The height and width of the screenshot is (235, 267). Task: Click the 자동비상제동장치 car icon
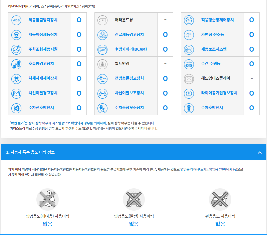[16, 35]
